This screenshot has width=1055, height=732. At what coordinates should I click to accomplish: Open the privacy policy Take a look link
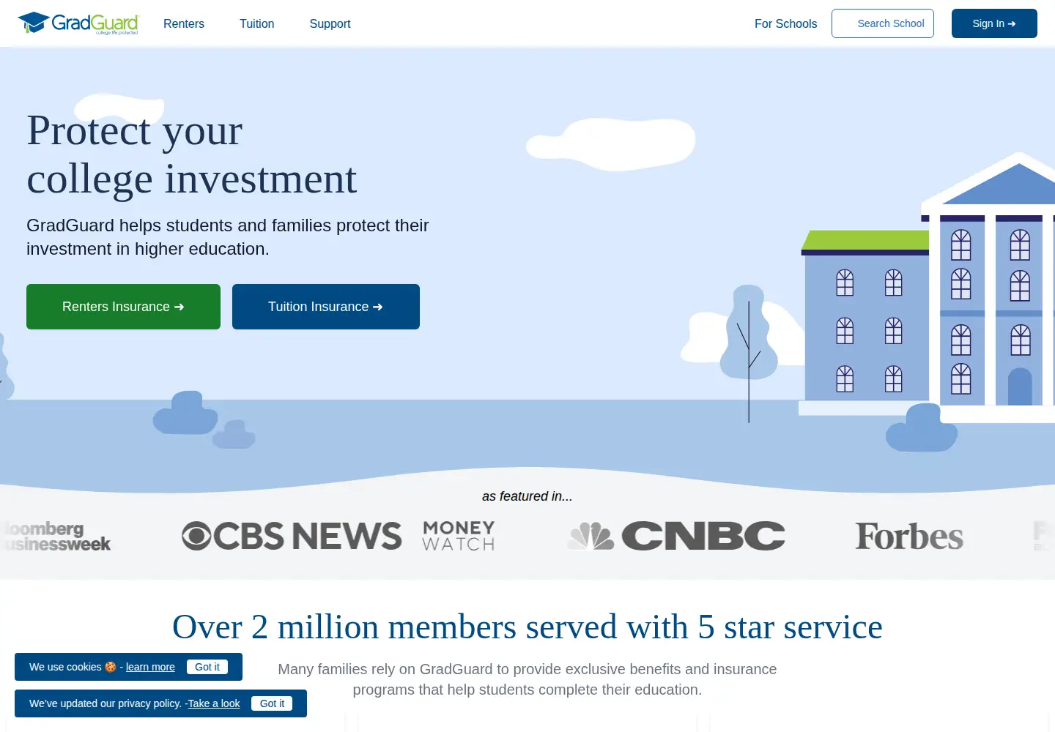(214, 703)
